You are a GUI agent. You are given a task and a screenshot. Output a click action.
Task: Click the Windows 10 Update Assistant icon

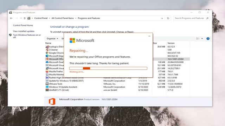click(x=47, y=87)
